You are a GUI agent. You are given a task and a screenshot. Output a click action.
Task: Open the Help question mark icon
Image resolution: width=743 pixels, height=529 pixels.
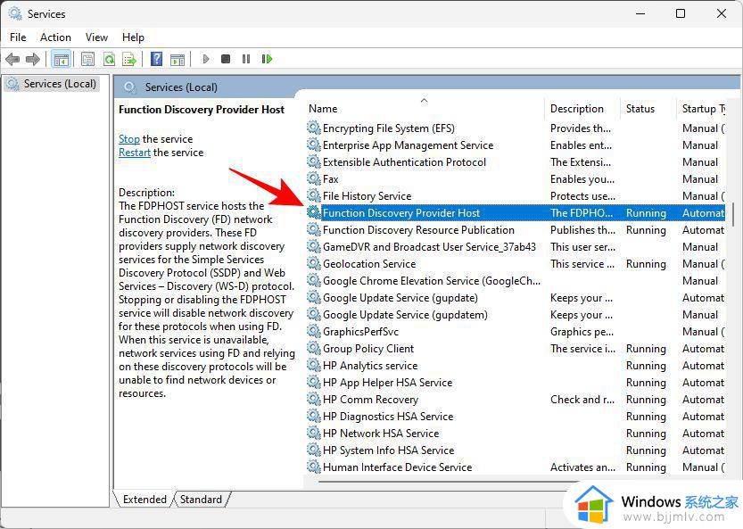point(156,59)
